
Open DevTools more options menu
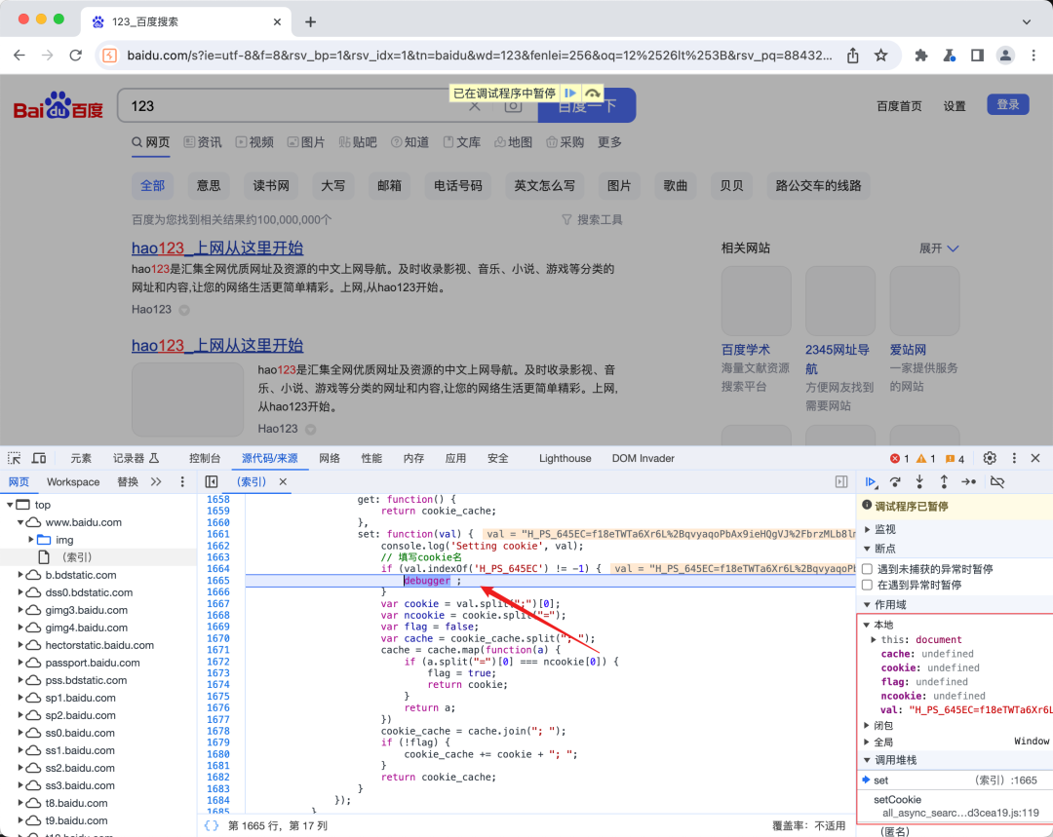[x=1014, y=458]
